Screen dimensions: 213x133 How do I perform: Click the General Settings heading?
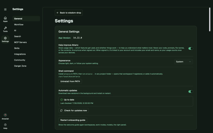pos(69,32)
